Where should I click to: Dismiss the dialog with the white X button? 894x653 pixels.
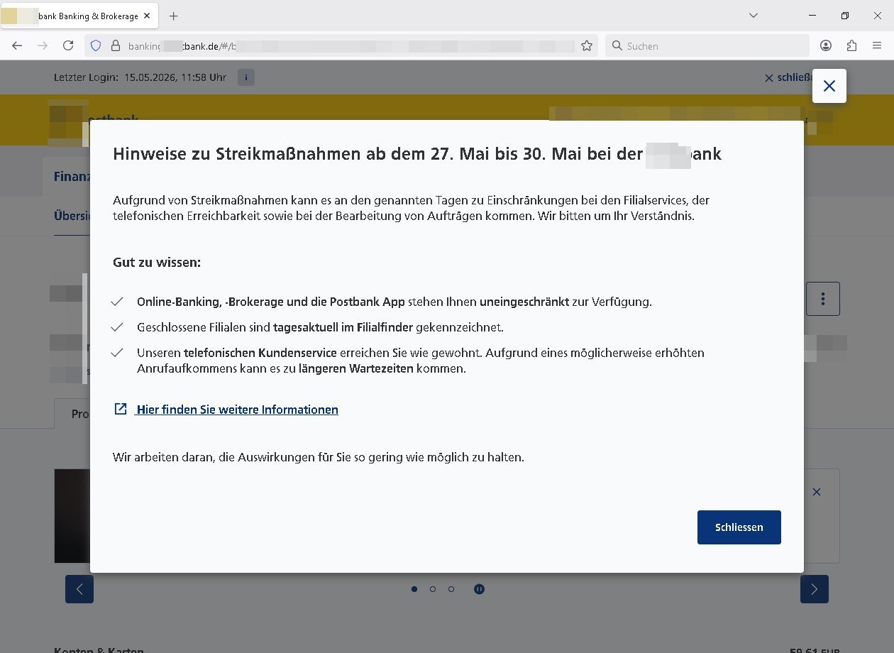[829, 86]
